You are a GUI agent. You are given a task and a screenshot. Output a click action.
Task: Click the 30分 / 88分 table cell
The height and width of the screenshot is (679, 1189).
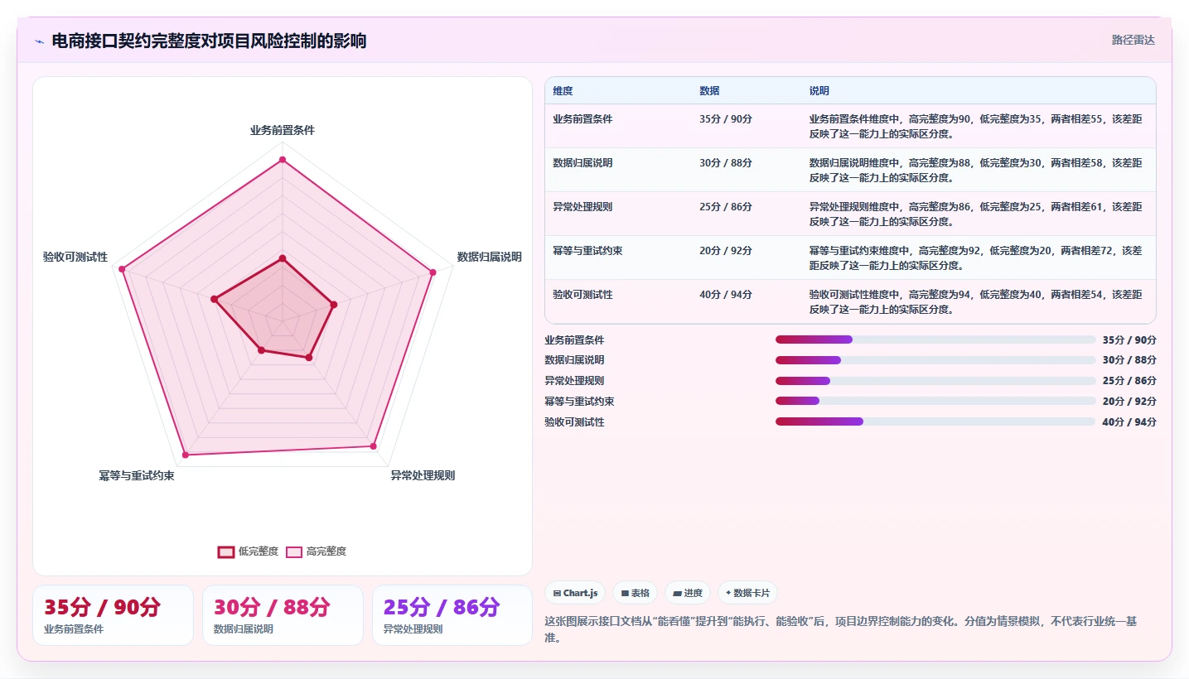point(726,163)
